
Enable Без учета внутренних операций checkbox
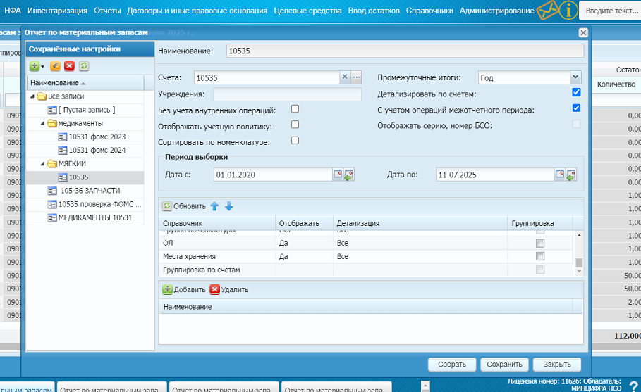[x=295, y=109]
